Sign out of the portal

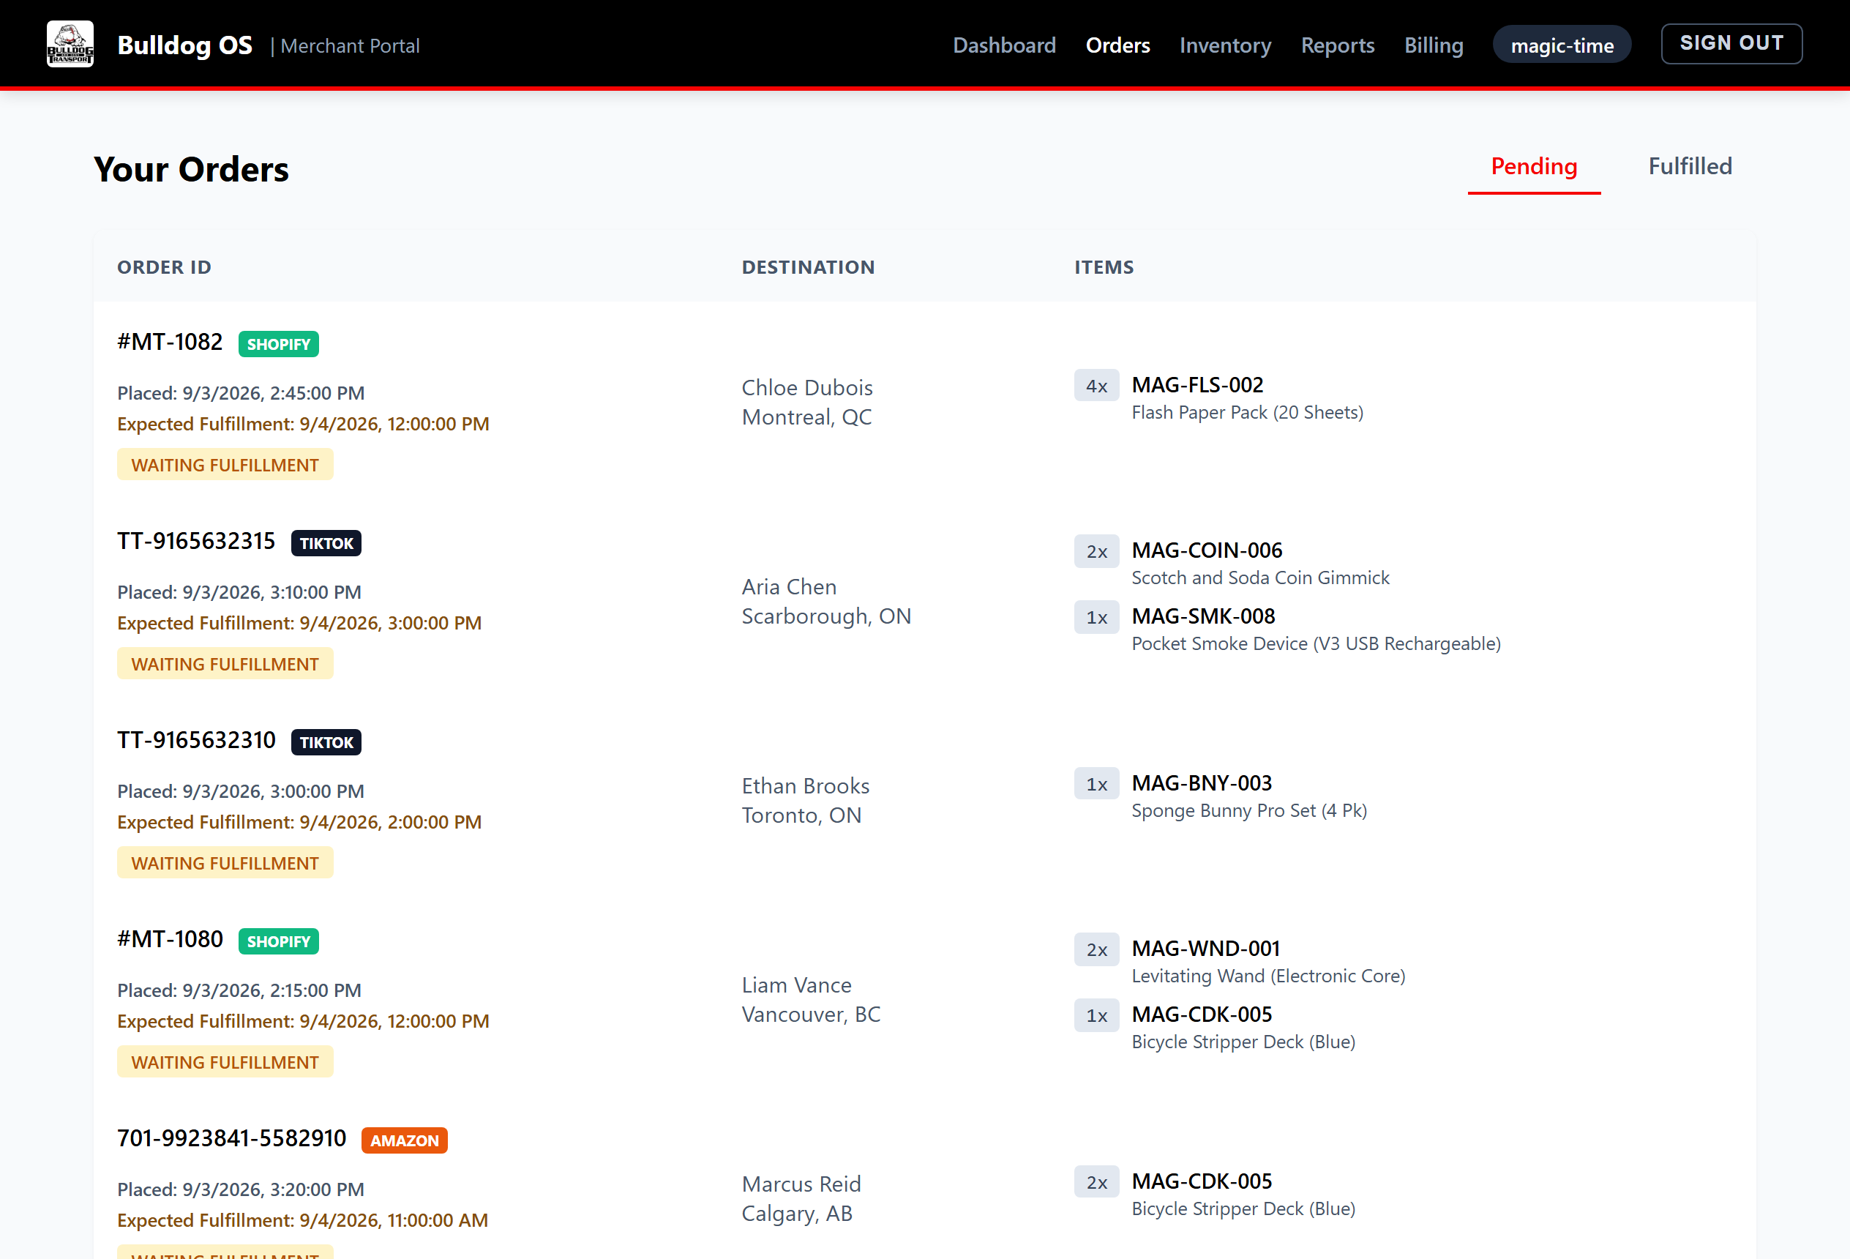(1731, 44)
